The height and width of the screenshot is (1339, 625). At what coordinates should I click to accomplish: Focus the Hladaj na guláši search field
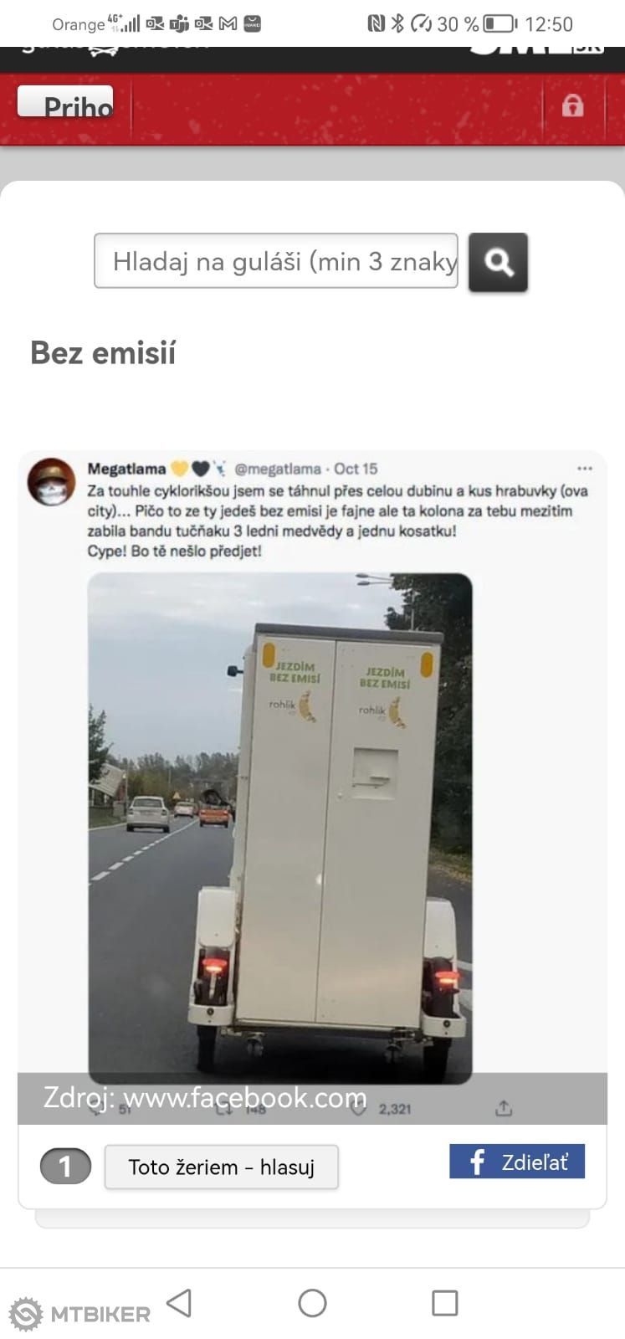[x=276, y=261]
